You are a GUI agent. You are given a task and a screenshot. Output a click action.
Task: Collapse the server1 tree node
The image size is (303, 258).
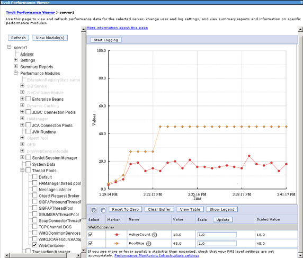point(10,47)
